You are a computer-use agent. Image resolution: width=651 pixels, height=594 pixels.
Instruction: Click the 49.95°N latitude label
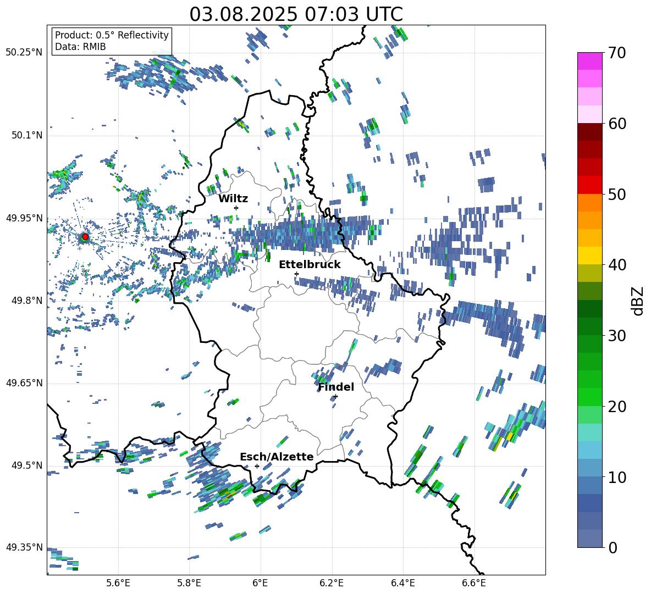[24, 218]
